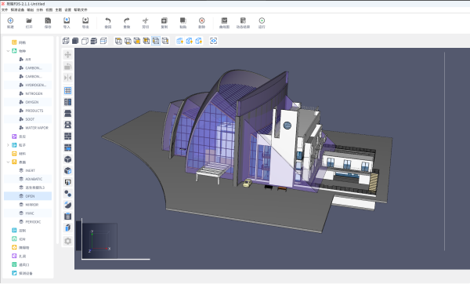Open the 设置 Settings menu
Screen dimensions: 470x284
[x=68, y=10]
